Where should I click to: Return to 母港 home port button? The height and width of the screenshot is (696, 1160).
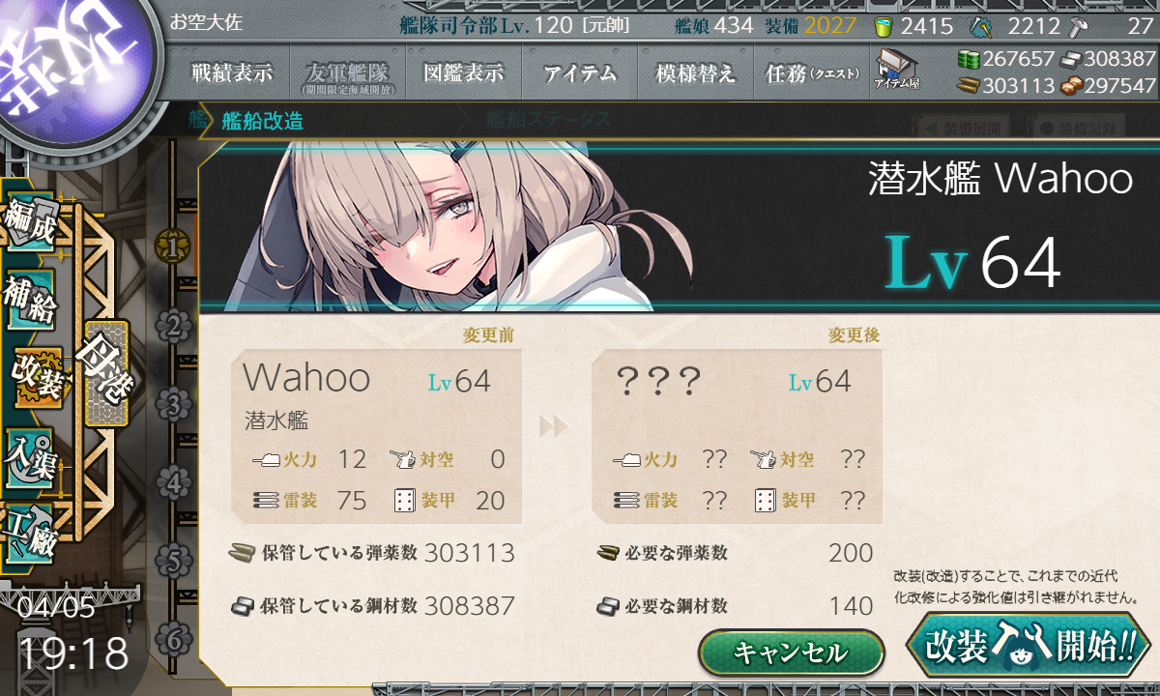pyautogui.click(x=106, y=373)
